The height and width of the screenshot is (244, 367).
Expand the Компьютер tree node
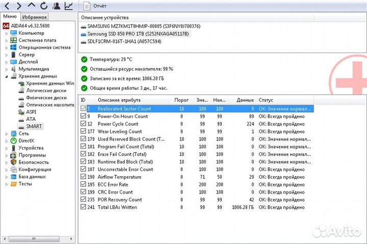pyautogui.click(x=6, y=33)
